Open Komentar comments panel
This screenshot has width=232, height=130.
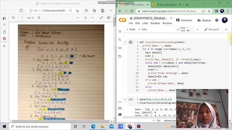click(x=184, y=20)
